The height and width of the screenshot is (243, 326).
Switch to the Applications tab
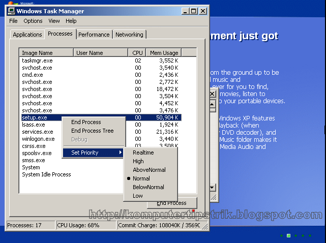[27, 35]
